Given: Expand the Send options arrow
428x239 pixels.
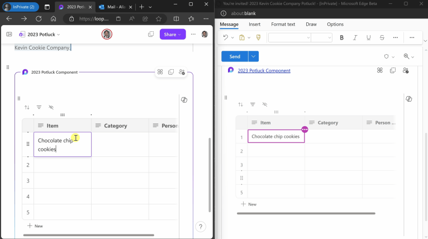Looking at the screenshot, I should pyautogui.click(x=253, y=56).
